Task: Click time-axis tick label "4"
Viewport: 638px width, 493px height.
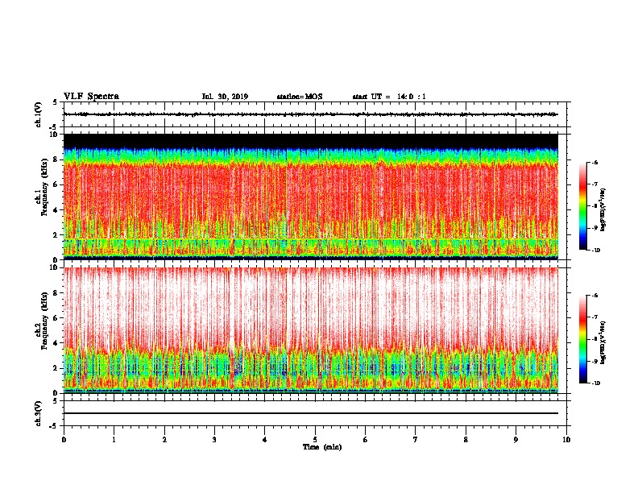Action: [265, 440]
